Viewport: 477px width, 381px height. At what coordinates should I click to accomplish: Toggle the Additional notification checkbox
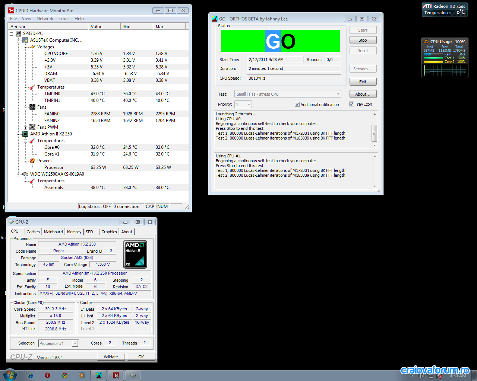pos(297,105)
